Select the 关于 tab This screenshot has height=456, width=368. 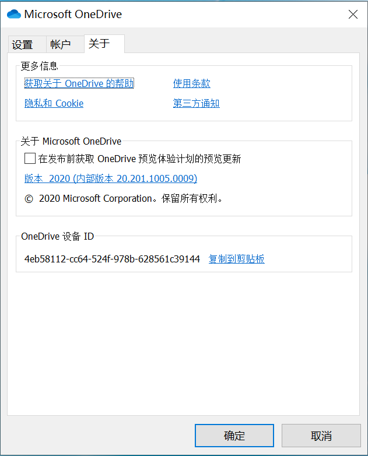pyautogui.click(x=104, y=44)
